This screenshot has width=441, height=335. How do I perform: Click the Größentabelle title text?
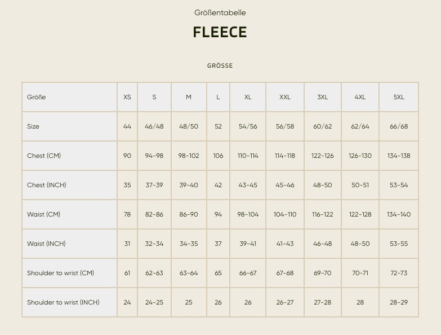pos(220,12)
